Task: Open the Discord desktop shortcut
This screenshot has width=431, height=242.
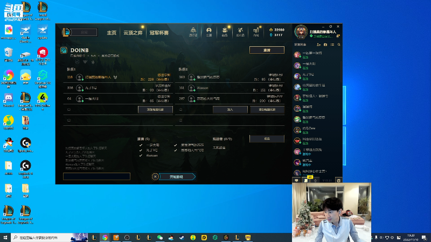Action: [8, 100]
